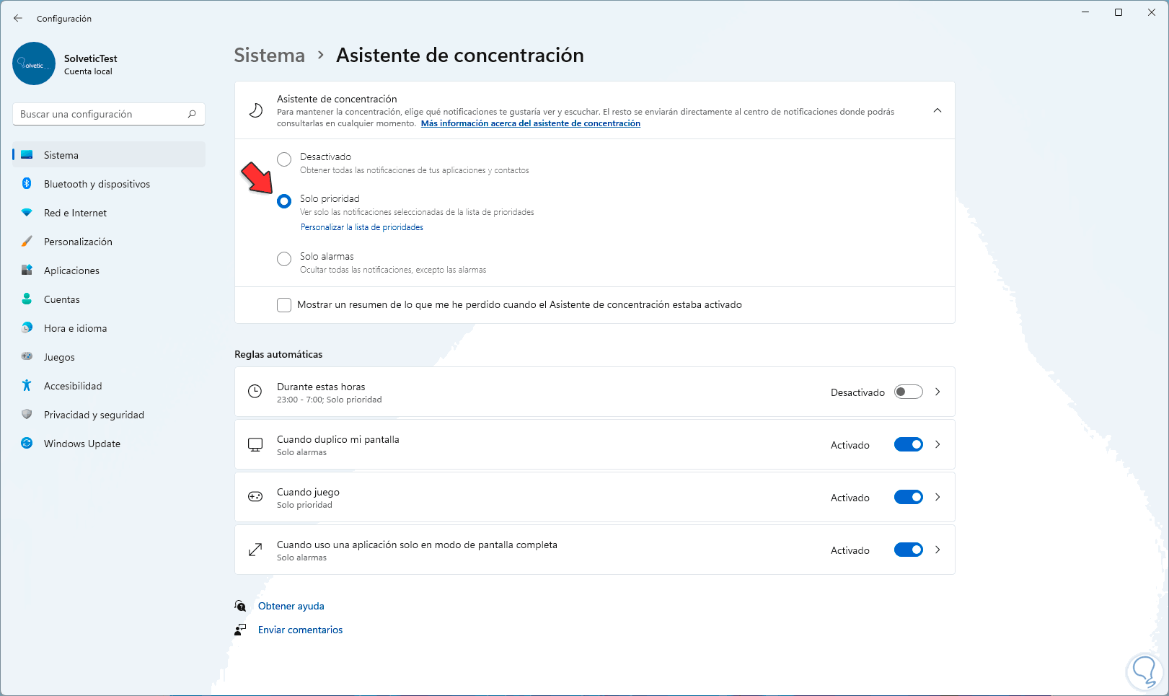Image resolution: width=1169 pixels, height=696 pixels.
Task: Disable the Cuando juego toggle
Action: click(908, 498)
